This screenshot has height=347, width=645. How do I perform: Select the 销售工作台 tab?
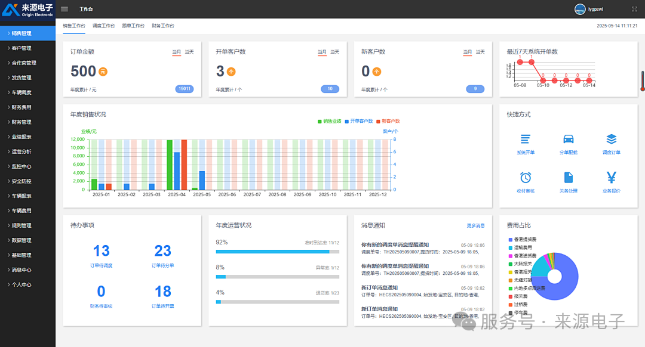tap(74, 26)
